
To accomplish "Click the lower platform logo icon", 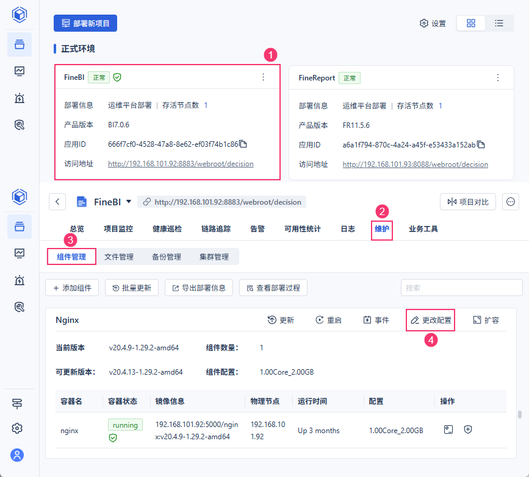I will pos(20,197).
